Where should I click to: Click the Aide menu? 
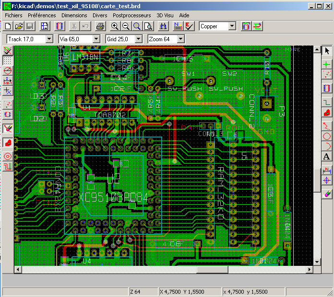click(184, 15)
